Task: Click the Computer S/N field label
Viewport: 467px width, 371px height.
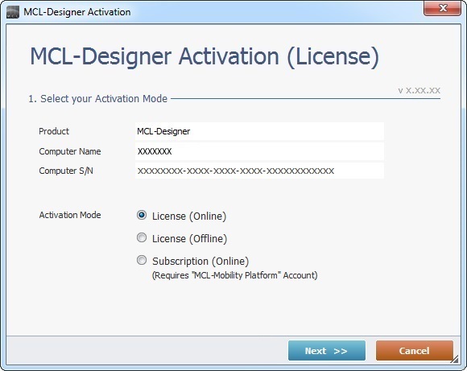Action: pyautogui.click(x=66, y=171)
